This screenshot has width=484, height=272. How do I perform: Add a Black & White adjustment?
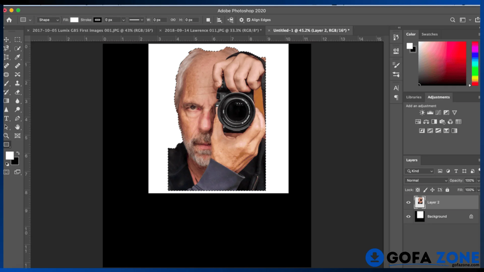point(434,122)
